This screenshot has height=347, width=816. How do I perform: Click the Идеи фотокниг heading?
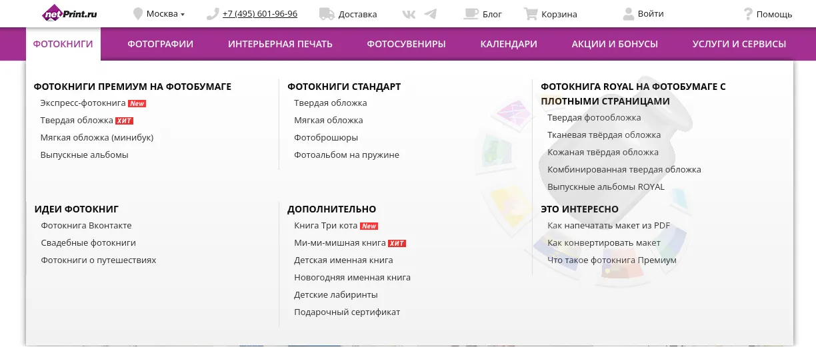pos(77,209)
